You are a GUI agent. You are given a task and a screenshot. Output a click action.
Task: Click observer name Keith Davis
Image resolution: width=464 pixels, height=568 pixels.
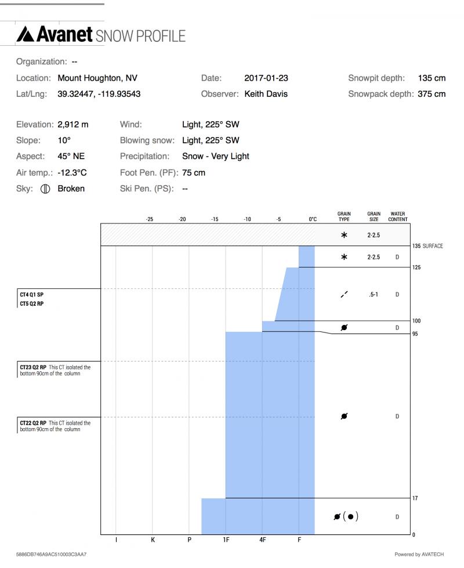click(x=265, y=93)
